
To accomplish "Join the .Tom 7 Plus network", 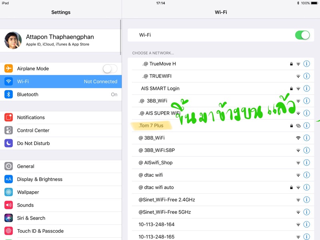I will [151, 126].
